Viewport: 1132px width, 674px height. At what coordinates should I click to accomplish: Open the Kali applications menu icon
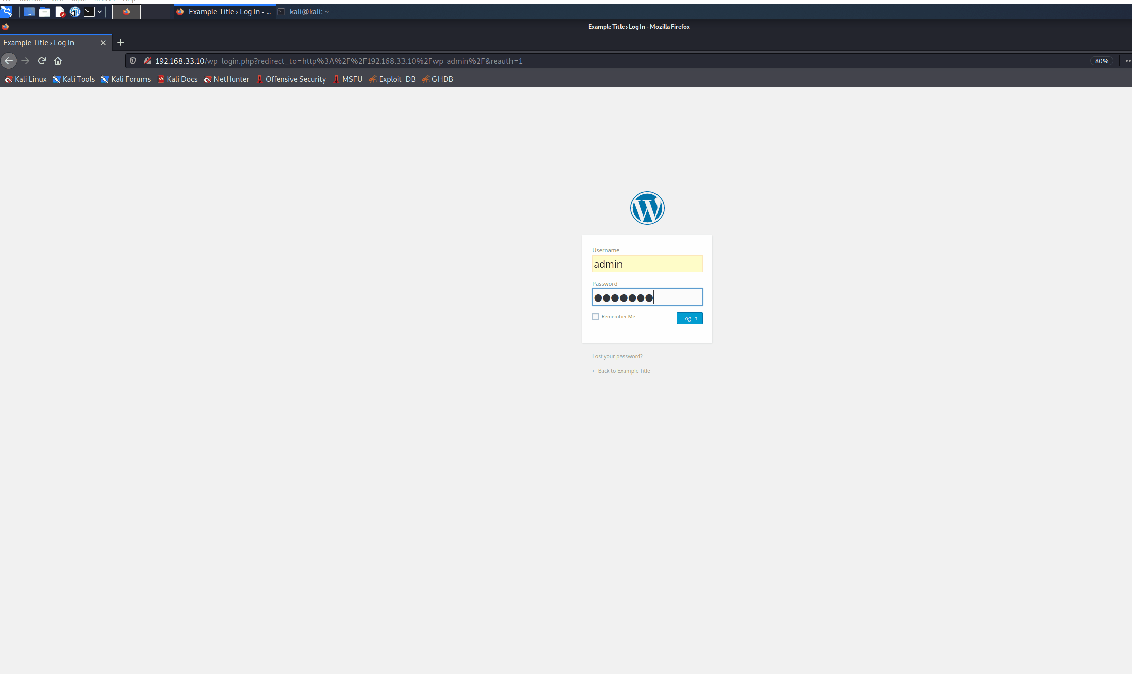point(6,11)
